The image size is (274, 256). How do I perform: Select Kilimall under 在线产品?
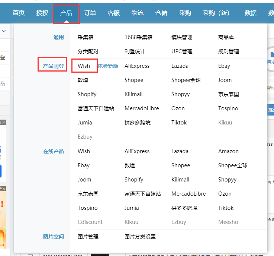click(x=180, y=180)
